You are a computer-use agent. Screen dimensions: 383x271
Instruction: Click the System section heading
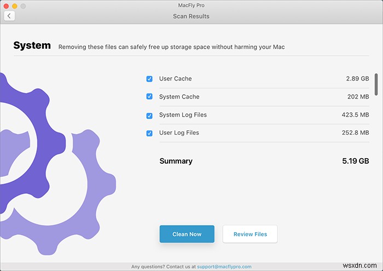32,46
